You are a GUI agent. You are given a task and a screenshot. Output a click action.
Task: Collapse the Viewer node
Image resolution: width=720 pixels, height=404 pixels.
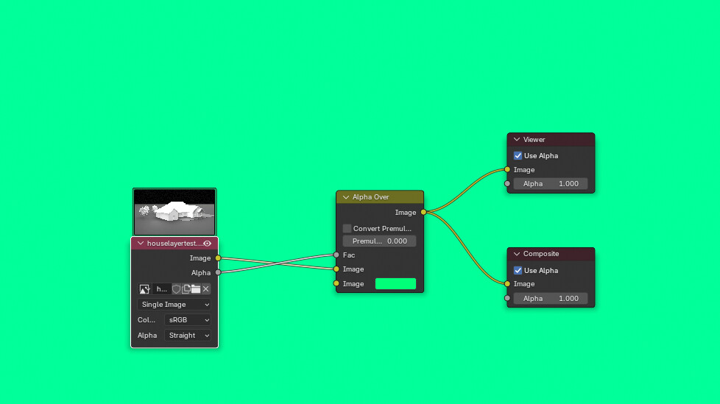tap(517, 140)
